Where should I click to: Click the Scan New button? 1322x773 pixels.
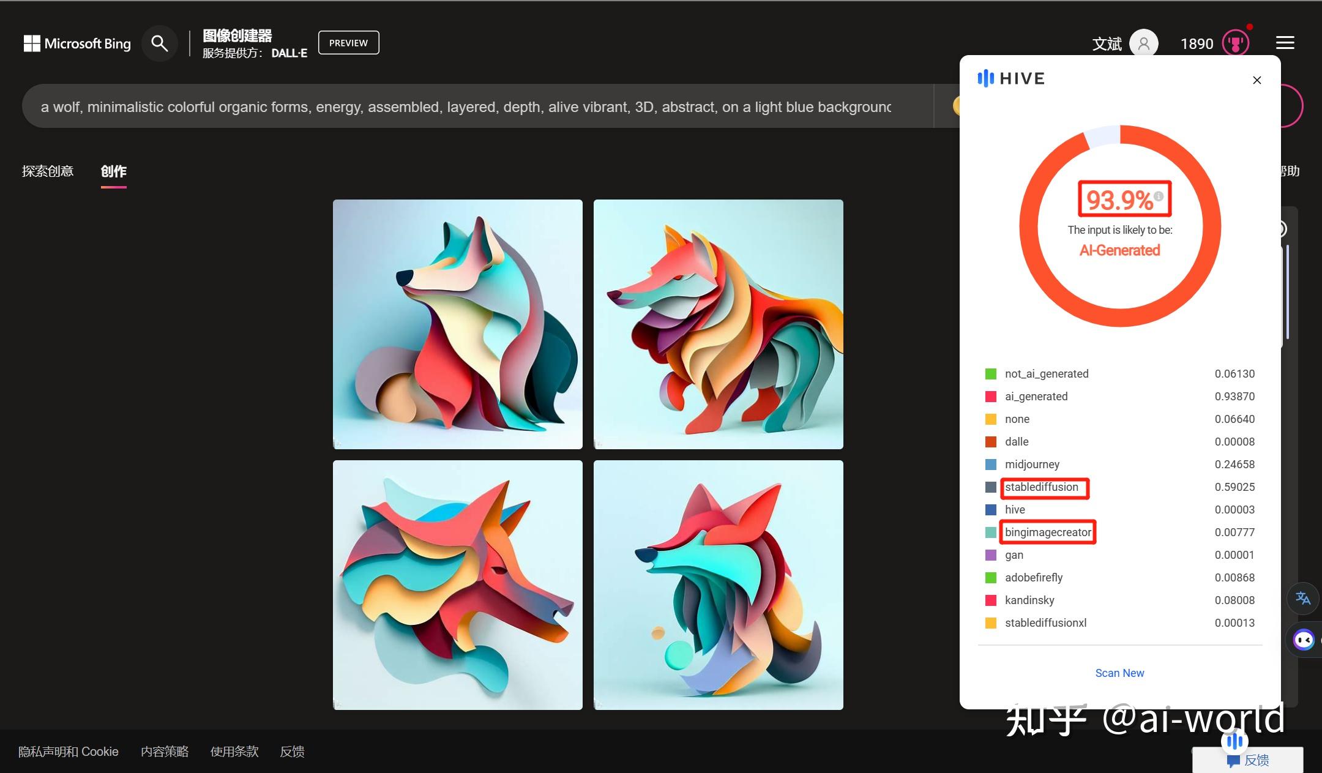1119,673
